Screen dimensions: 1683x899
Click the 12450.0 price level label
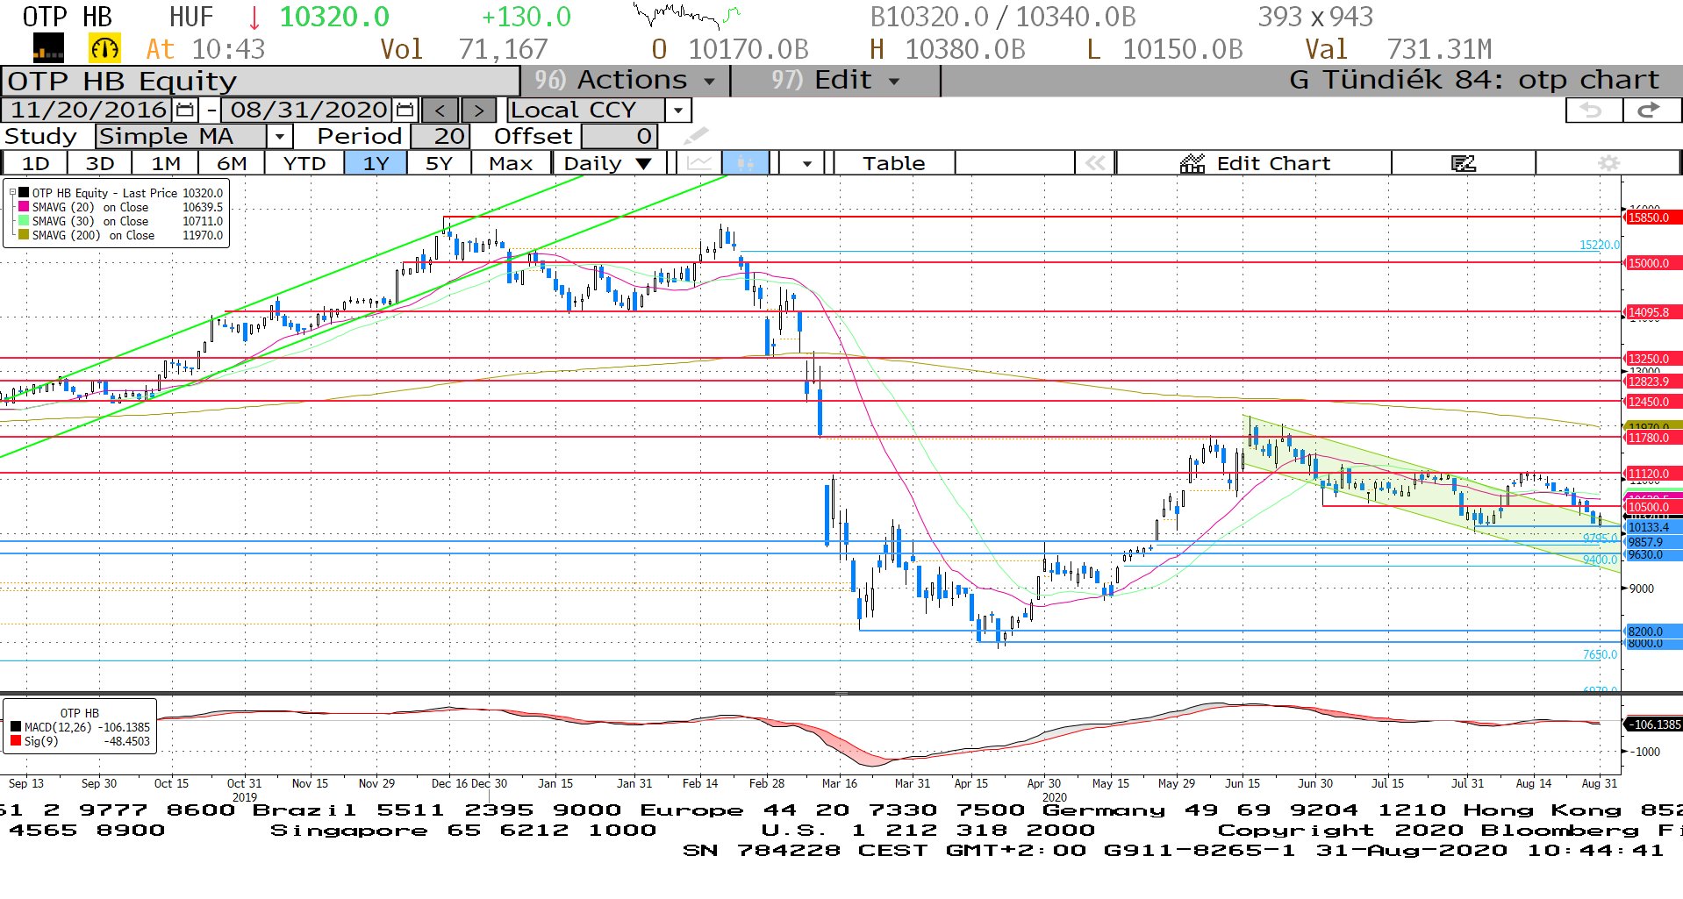click(x=1653, y=402)
